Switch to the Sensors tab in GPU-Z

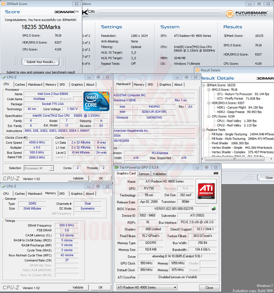point(144,174)
